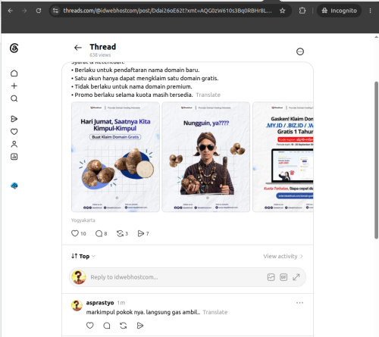The height and width of the screenshot is (337, 379).
Task: View site information icon in address bar
Action: pos(55,11)
